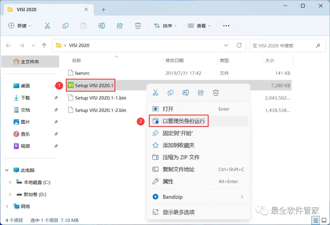The width and height of the screenshot is (330, 225).
Task: Open the 排序 sort dropdown
Action: [x=165, y=26]
